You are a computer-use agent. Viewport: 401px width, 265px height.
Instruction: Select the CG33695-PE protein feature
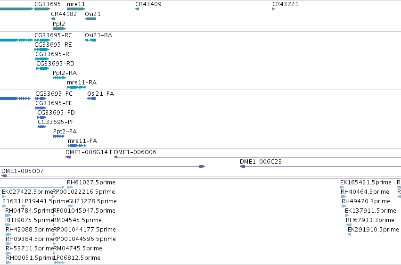41,108
